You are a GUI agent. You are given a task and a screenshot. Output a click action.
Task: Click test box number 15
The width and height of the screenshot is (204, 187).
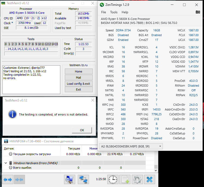pos(57,44)
